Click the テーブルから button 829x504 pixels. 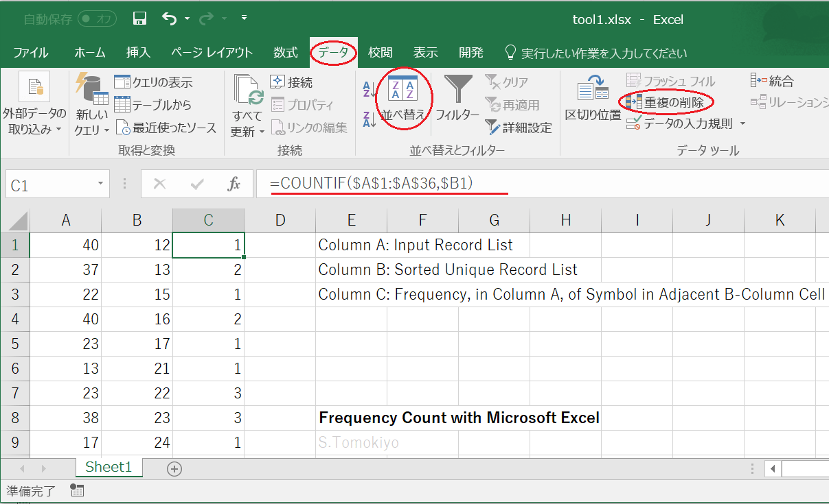(153, 105)
